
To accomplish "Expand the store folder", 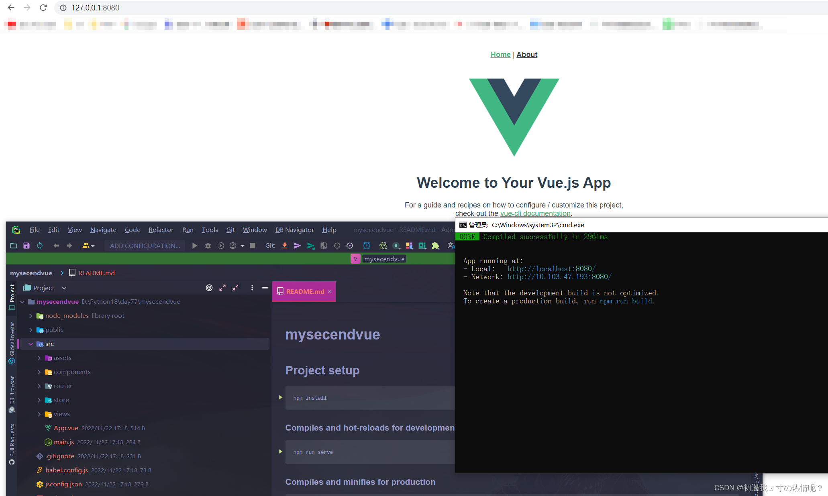I will [x=39, y=400].
